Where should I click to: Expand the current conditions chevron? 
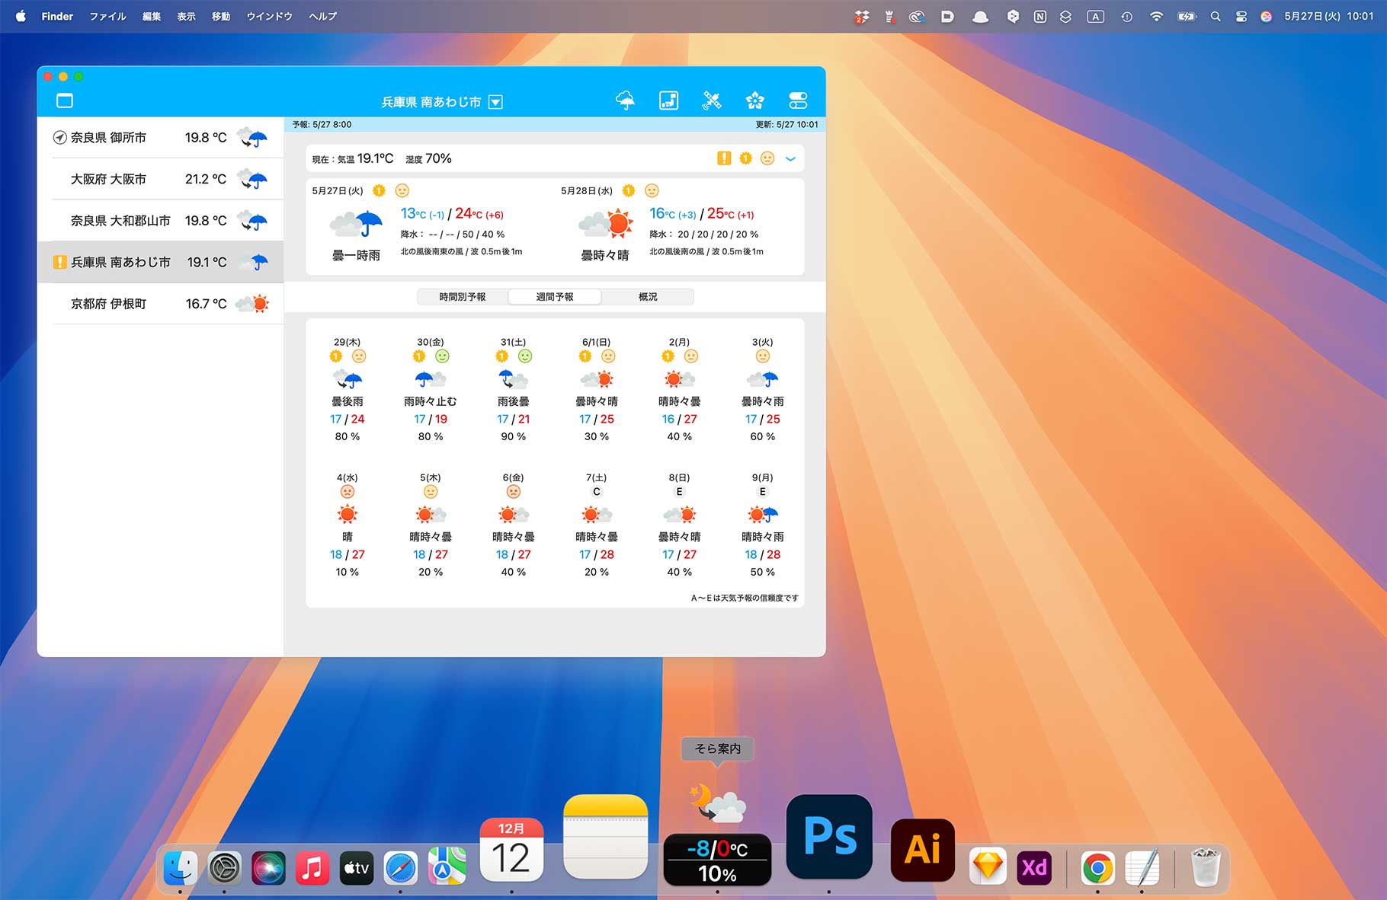pos(790,158)
